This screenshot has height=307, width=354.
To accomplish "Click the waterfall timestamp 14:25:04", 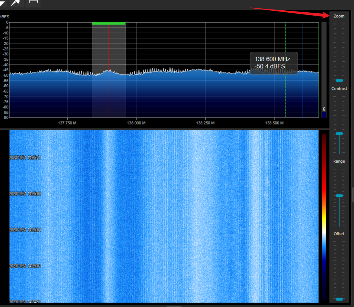I will coord(25,230).
